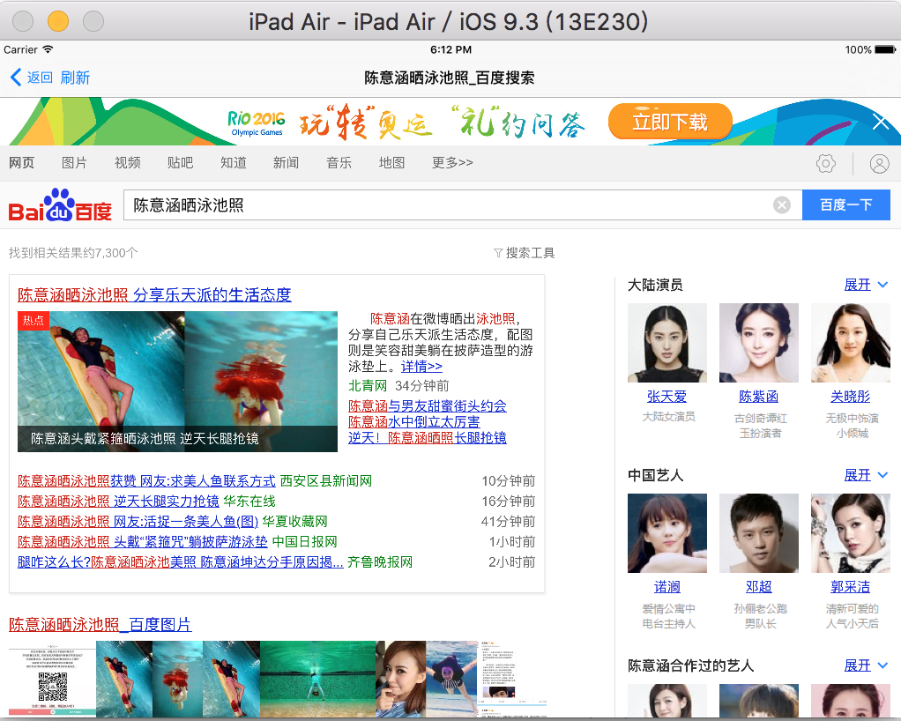Image resolution: width=901 pixels, height=721 pixels.
Task: Open the 华东在线 news result
Action: pos(118,501)
